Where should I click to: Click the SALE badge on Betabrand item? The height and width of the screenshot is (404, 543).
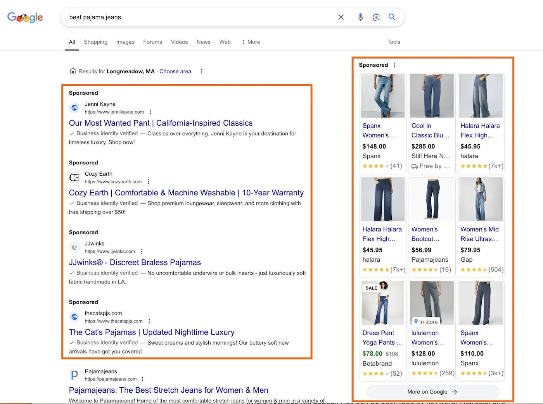(x=372, y=288)
